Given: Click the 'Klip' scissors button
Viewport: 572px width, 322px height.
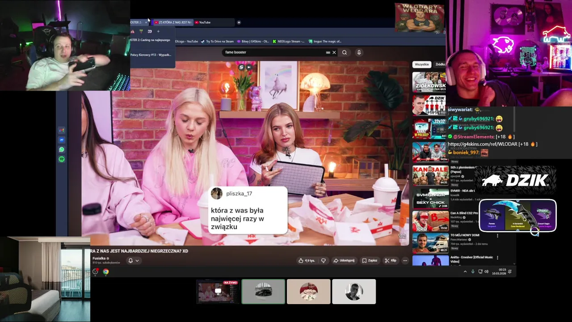Looking at the screenshot, I should tap(391, 260).
